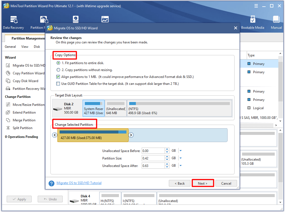Click the Type column header
The image size is (285, 212).
(251, 55)
